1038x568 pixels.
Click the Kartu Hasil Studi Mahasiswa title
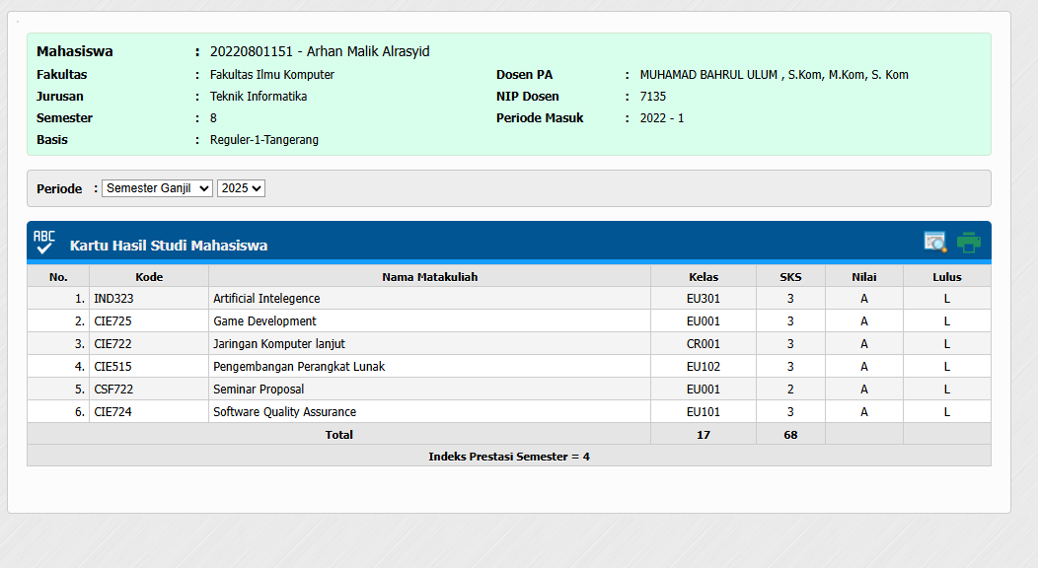(x=169, y=246)
